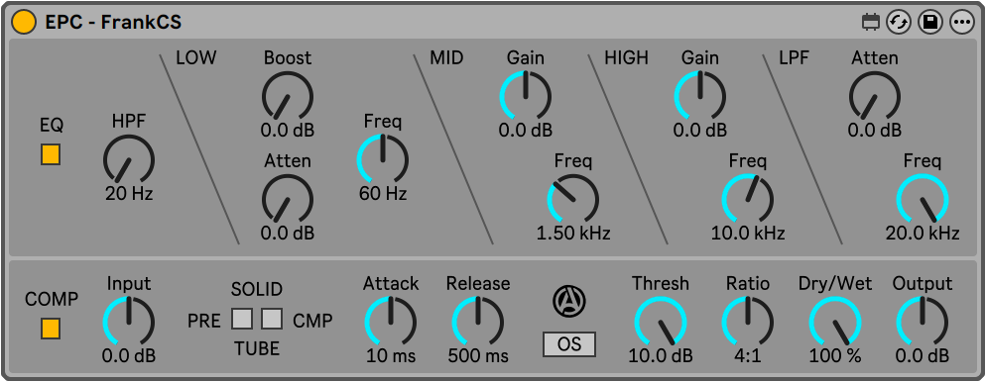
Task: Click the EPC - FrankCS device title
Action: coord(113,23)
